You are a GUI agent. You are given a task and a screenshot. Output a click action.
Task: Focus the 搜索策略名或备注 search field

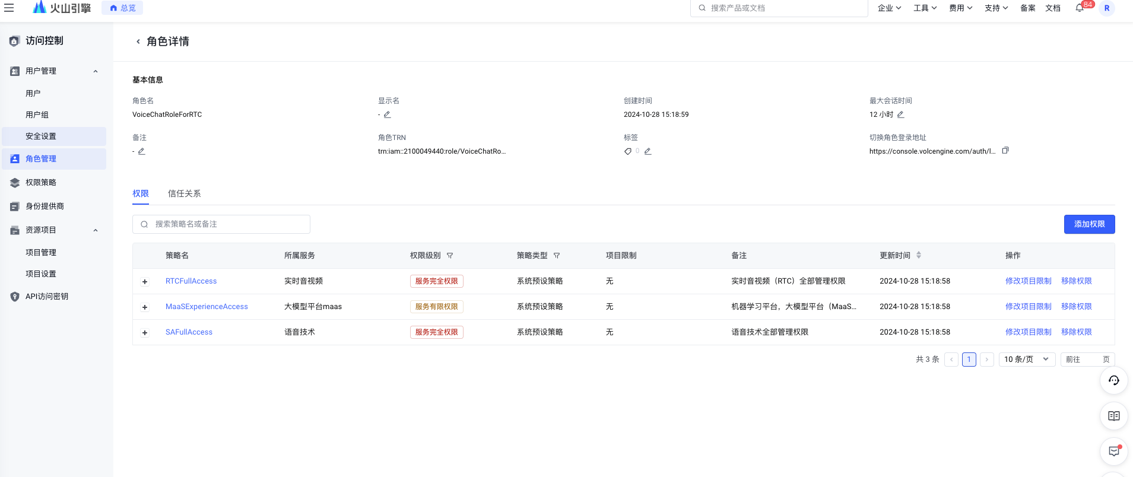[x=221, y=224]
